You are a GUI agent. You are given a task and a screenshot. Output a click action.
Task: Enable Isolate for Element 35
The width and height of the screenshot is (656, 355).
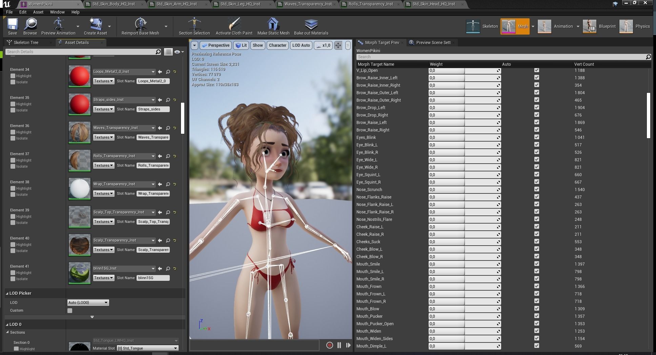(x=13, y=110)
